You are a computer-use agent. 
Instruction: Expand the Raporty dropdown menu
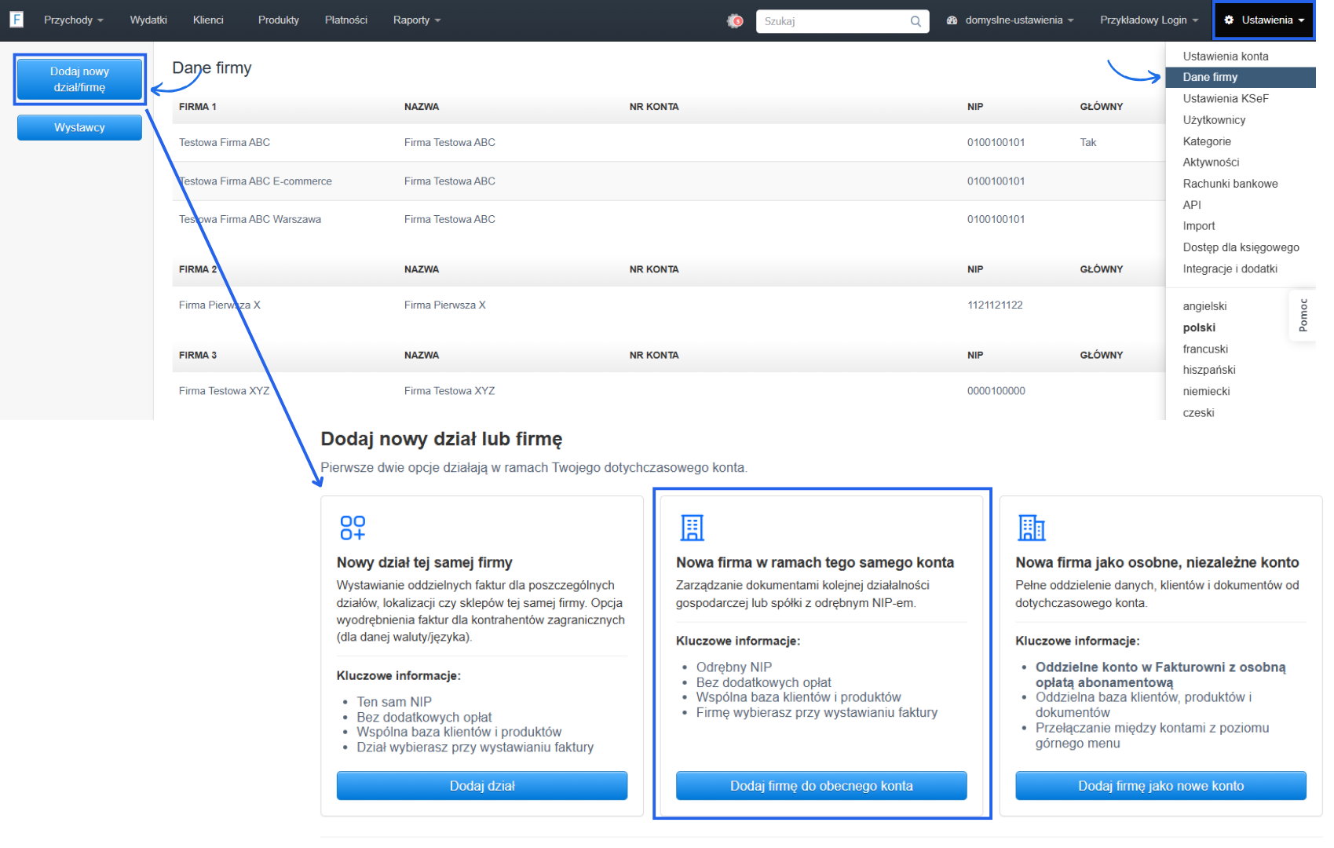tap(417, 20)
